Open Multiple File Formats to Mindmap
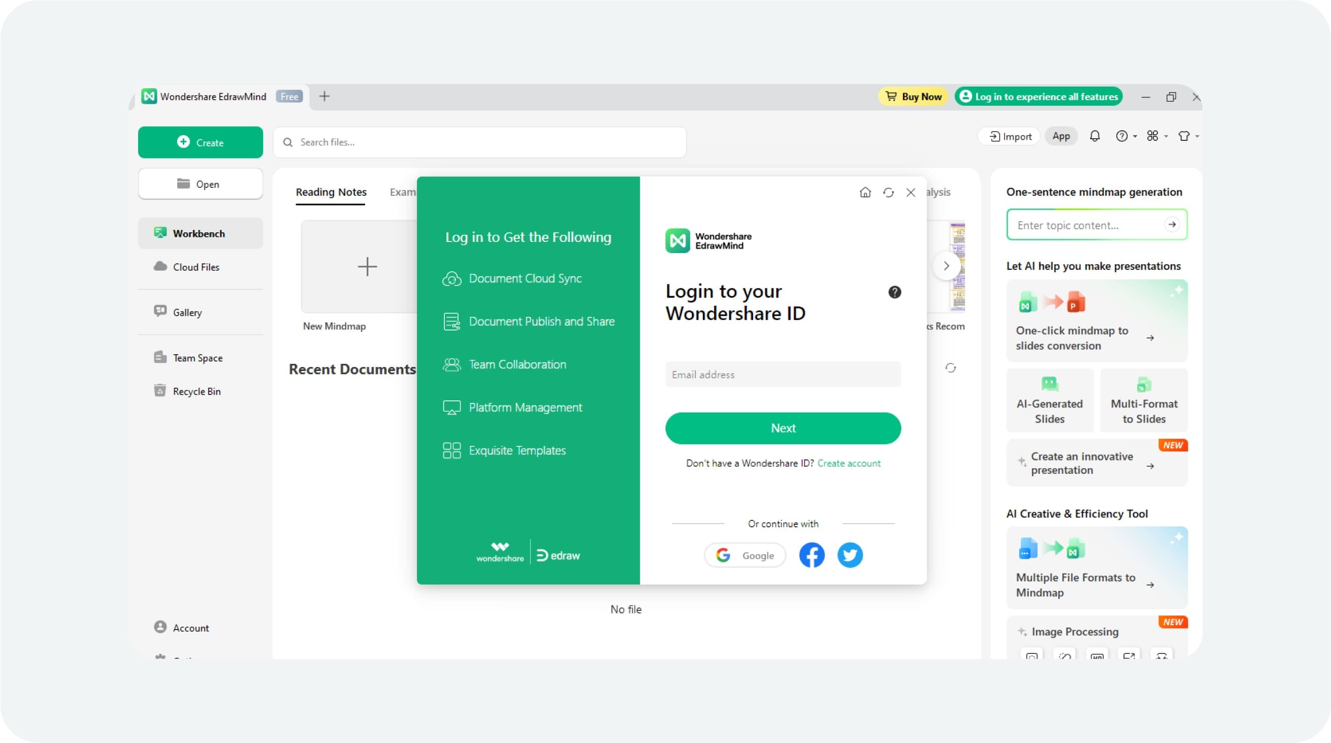This screenshot has height=743, width=1331. 1097,567
